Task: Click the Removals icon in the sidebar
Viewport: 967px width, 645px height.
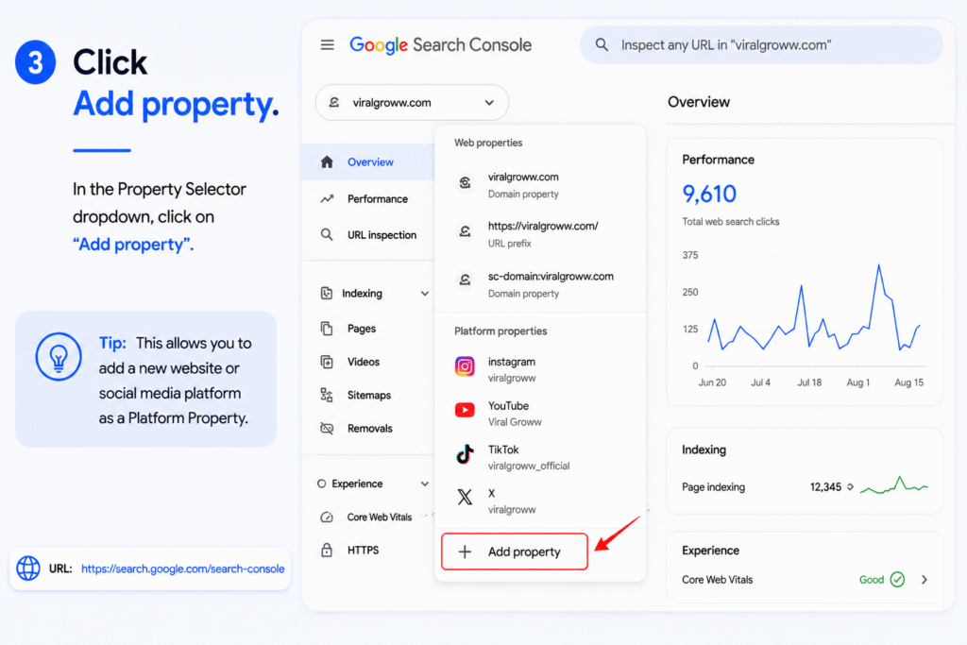Action: click(327, 429)
